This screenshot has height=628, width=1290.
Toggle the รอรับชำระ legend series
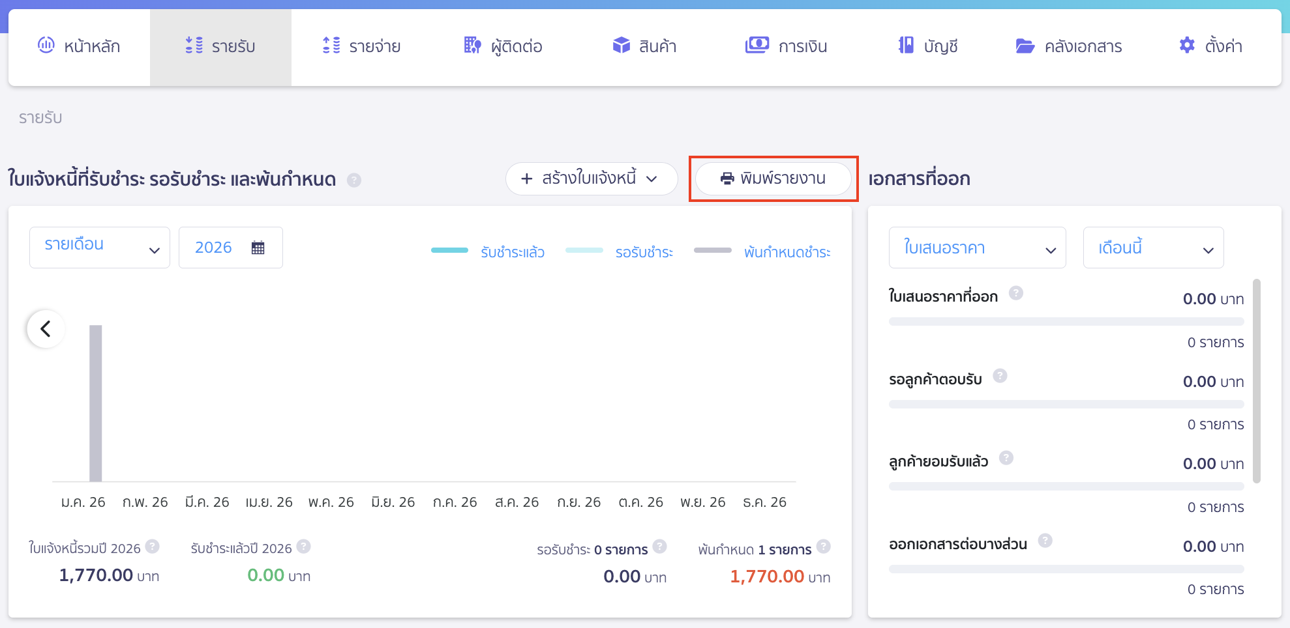point(620,252)
